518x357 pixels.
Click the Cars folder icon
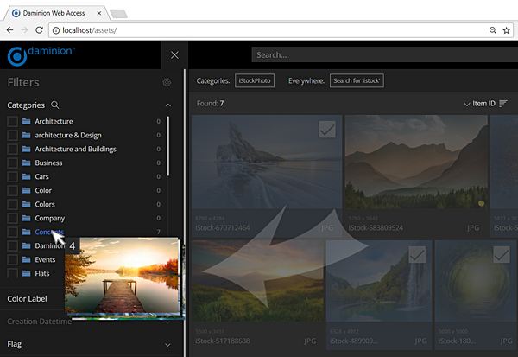pyautogui.click(x=27, y=176)
